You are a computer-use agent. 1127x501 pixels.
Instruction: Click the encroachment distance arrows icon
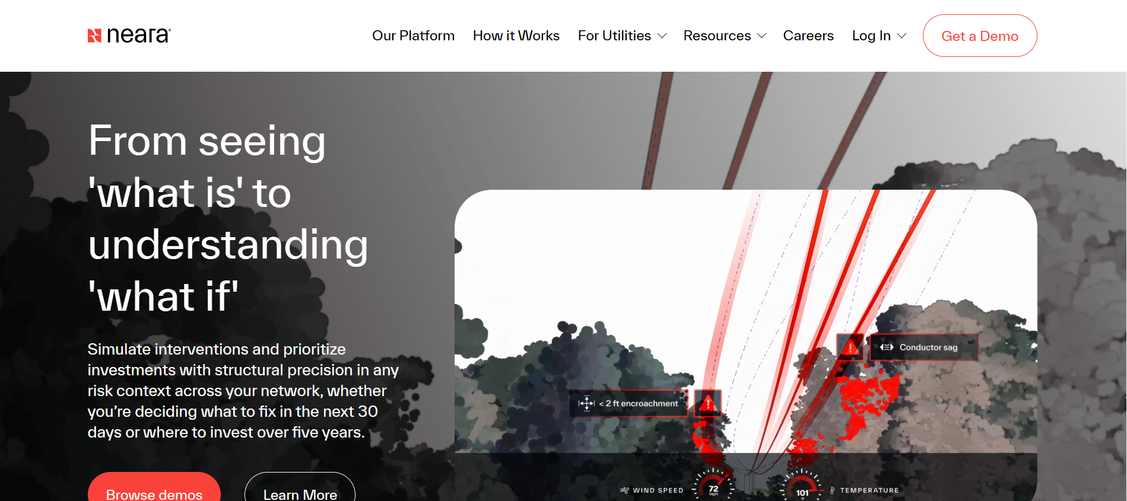click(x=586, y=403)
